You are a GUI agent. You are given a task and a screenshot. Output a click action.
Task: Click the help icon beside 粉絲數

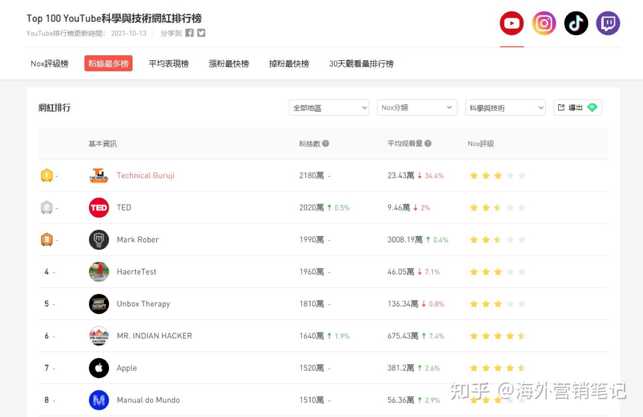point(326,143)
